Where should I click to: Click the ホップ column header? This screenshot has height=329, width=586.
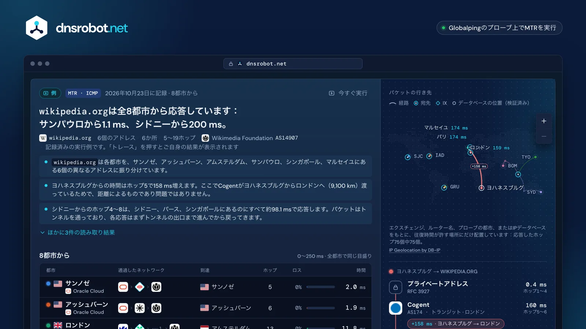270,271
